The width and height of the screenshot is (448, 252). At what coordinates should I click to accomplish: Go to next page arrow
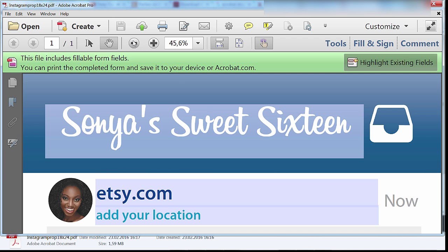pyautogui.click(x=33, y=43)
